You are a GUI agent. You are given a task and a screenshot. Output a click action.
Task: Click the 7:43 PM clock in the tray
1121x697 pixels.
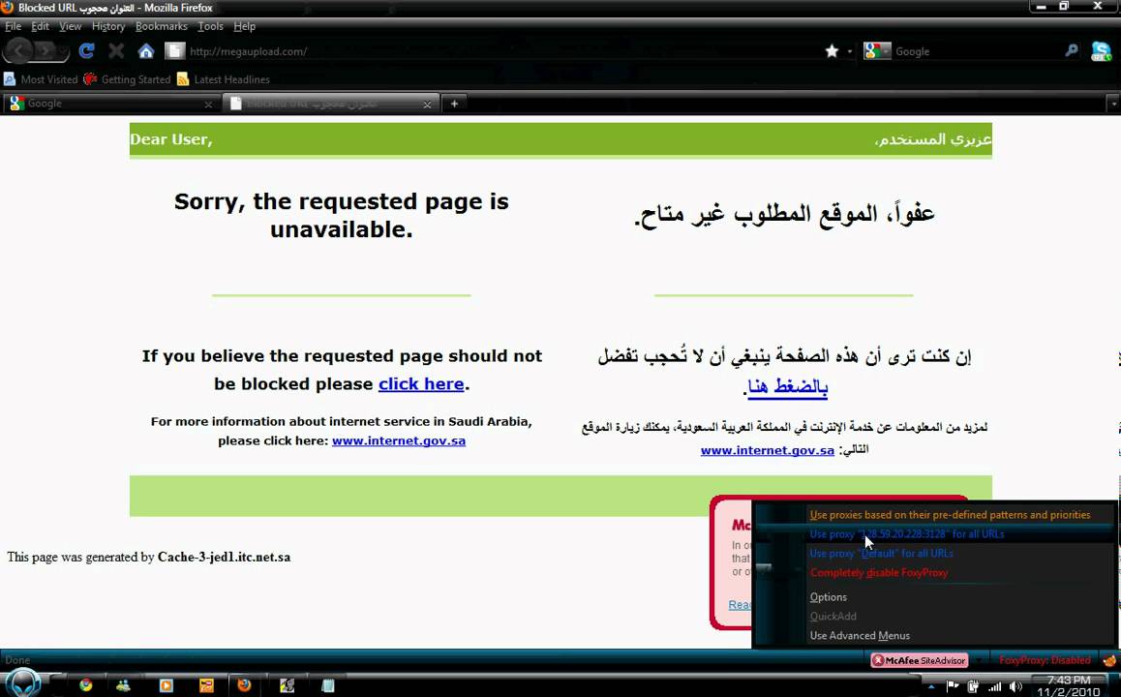click(x=1069, y=680)
